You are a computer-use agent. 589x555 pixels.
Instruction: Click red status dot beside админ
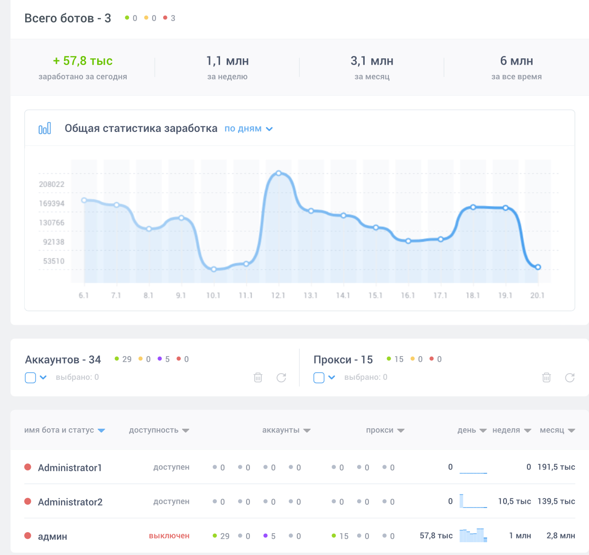pyautogui.click(x=28, y=536)
